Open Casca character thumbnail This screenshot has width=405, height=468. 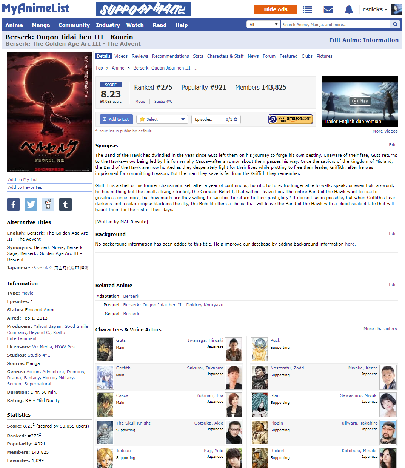click(105, 405)
